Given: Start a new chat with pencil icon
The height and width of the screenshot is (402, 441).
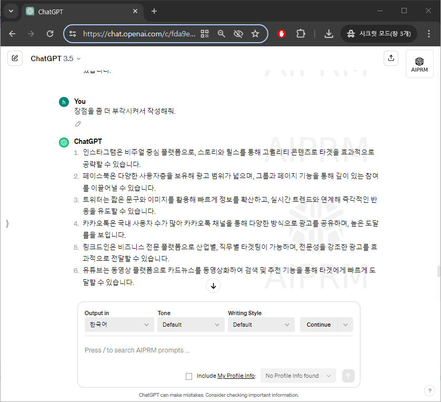Looking at the screenshot, I should [15, 58].
